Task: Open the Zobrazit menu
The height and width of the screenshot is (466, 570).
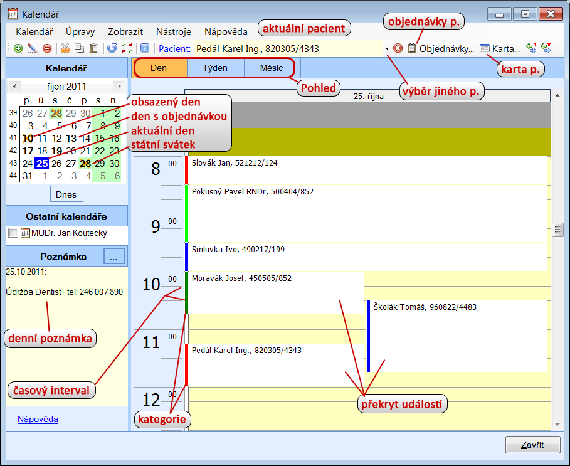Action: 125,32
